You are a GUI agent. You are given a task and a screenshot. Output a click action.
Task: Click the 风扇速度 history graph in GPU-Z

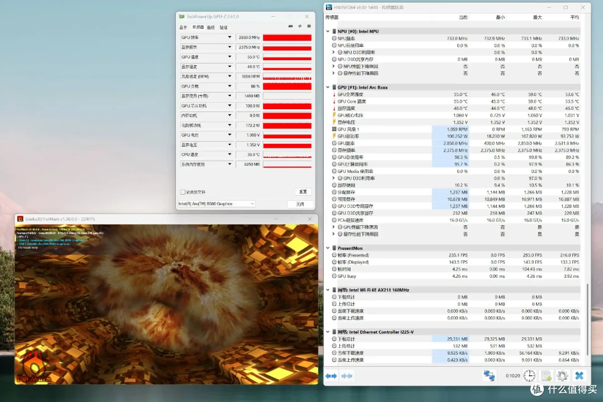pyautogui.click(x=288, y=76)
